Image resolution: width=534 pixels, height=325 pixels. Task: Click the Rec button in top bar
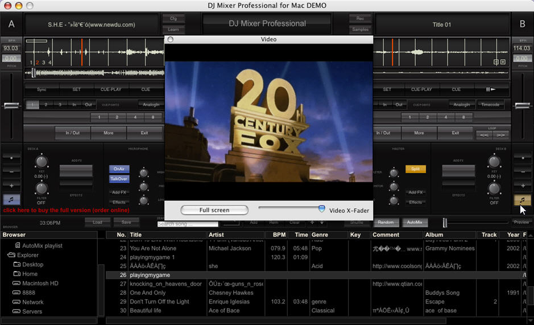(x=361, y=18)
